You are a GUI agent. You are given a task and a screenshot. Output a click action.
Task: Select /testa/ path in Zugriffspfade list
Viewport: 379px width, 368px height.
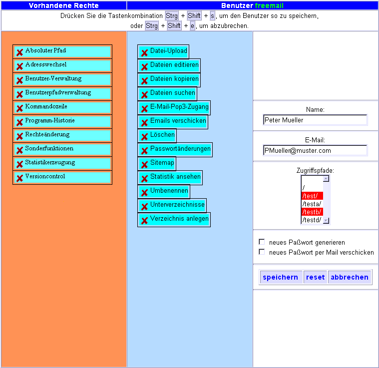[x=312, y=204]
